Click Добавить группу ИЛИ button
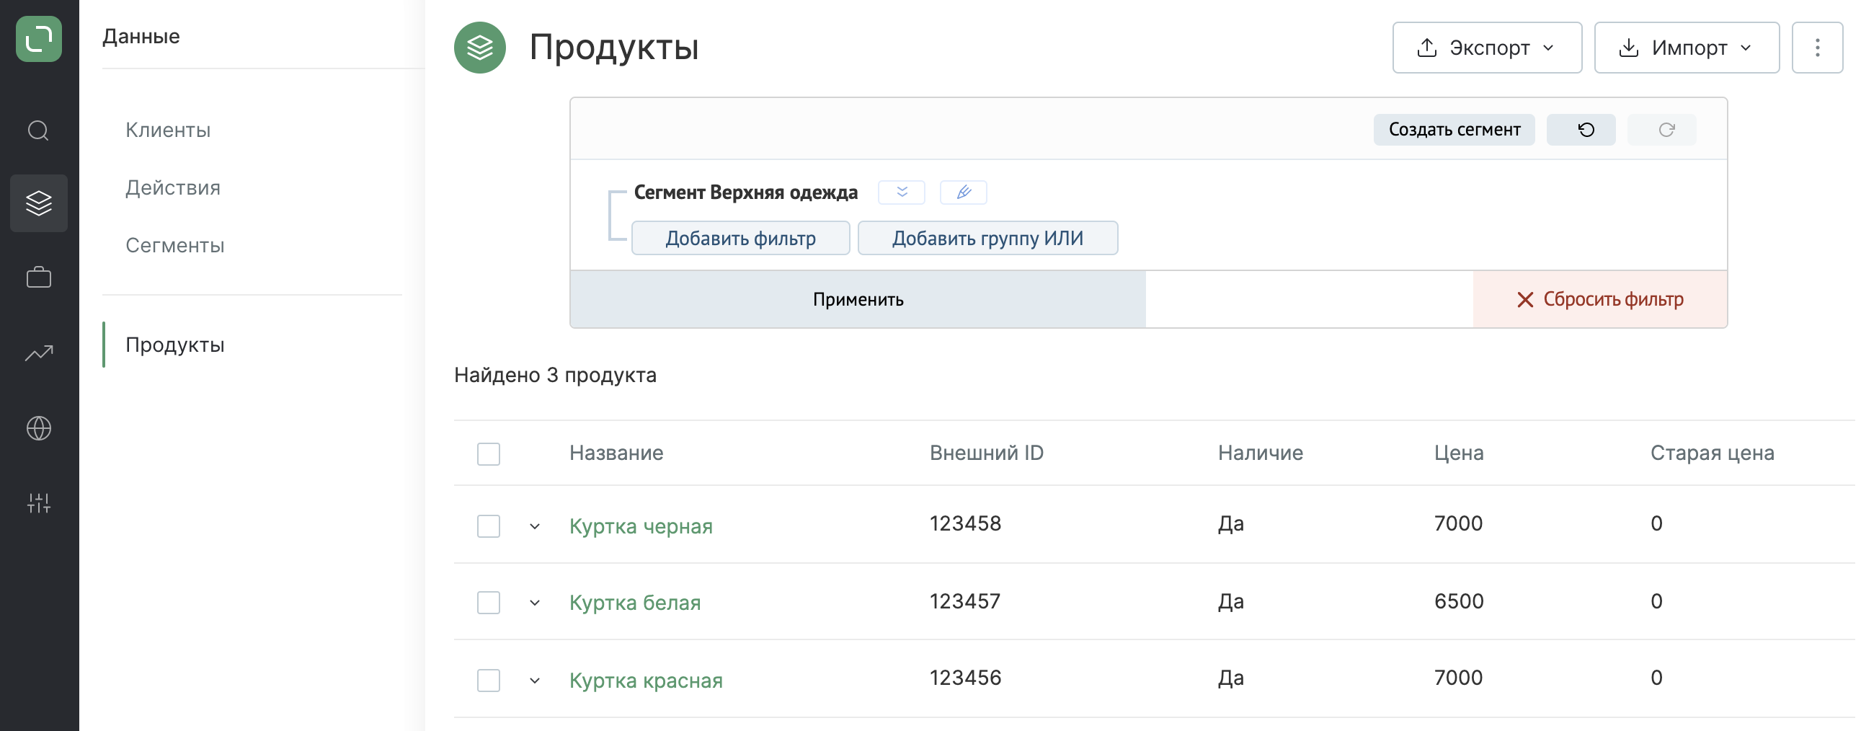The image size is (1861, 731). coord(987,238)
